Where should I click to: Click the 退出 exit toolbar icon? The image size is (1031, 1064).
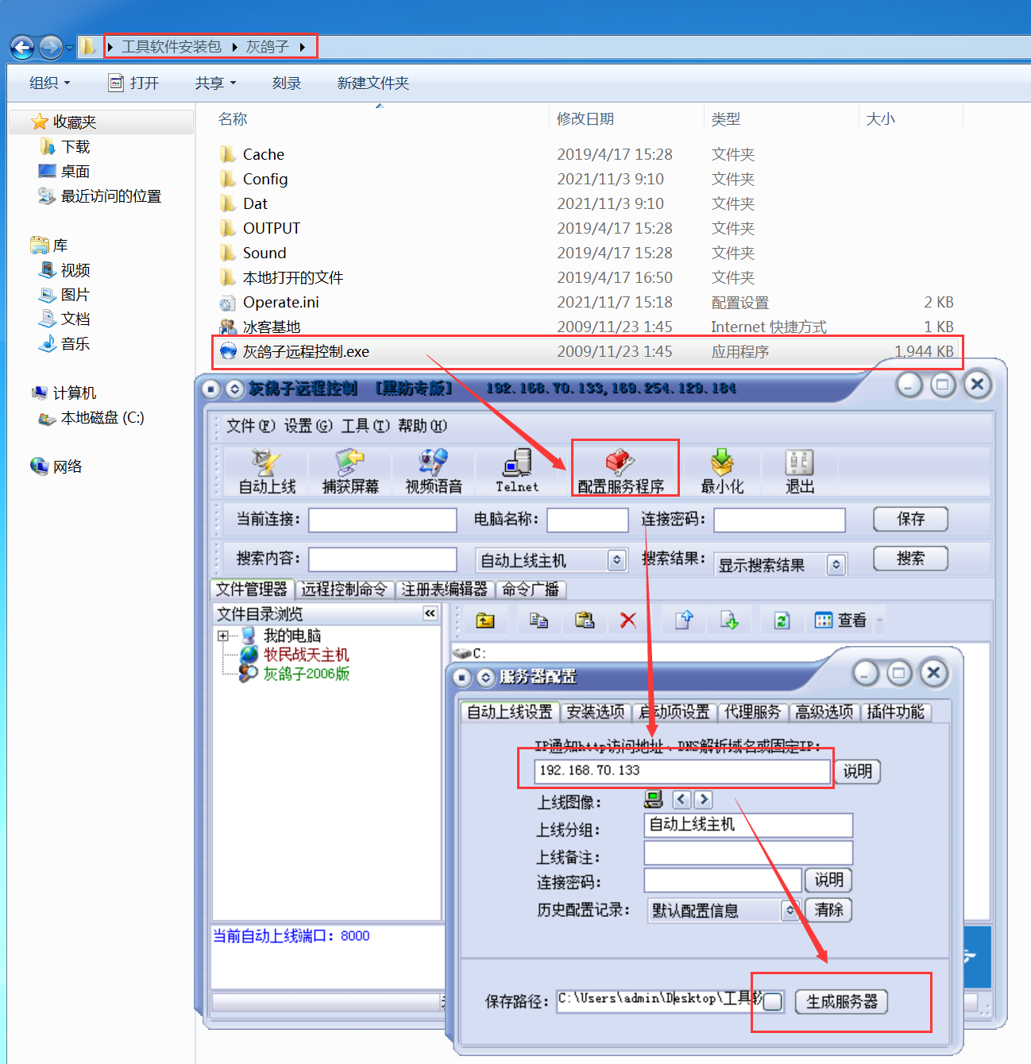tap(799, 472)
